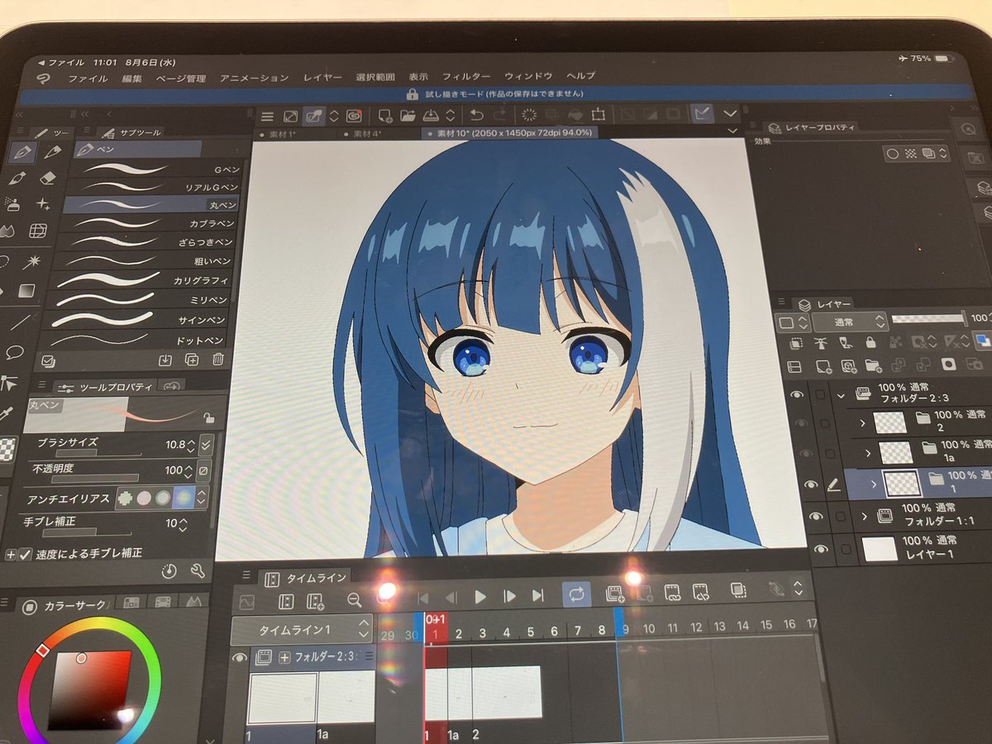Select the Airbrush tool
The image size is (992, 744).
coord(12,203)
